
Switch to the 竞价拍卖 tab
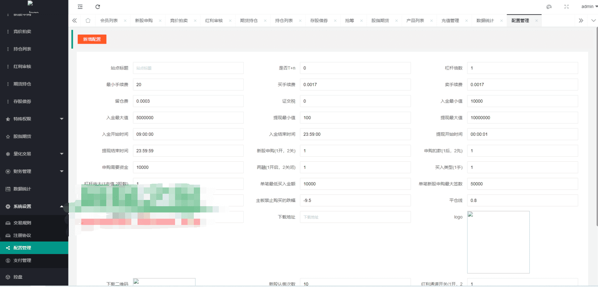pos(179,21)
